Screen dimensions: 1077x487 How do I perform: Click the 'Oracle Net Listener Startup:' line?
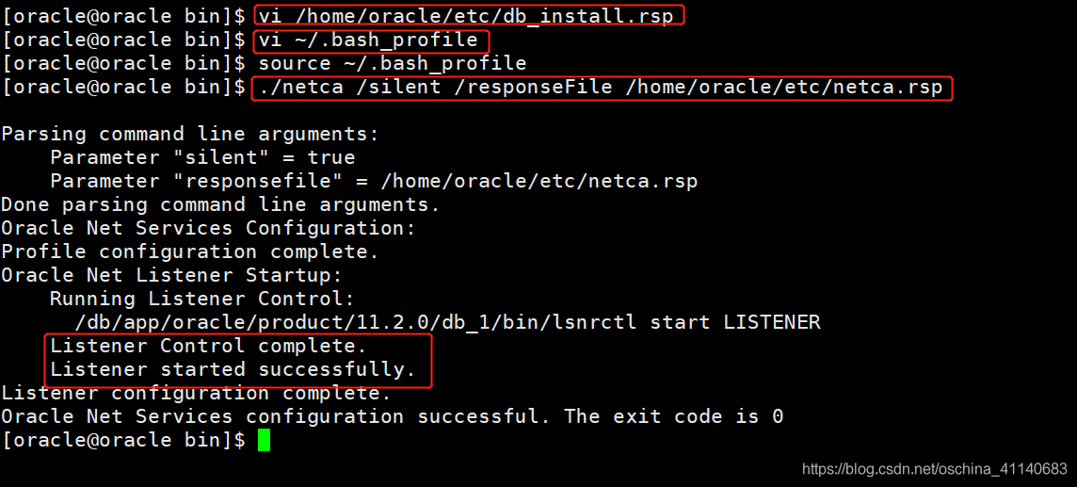coord(171,275)
